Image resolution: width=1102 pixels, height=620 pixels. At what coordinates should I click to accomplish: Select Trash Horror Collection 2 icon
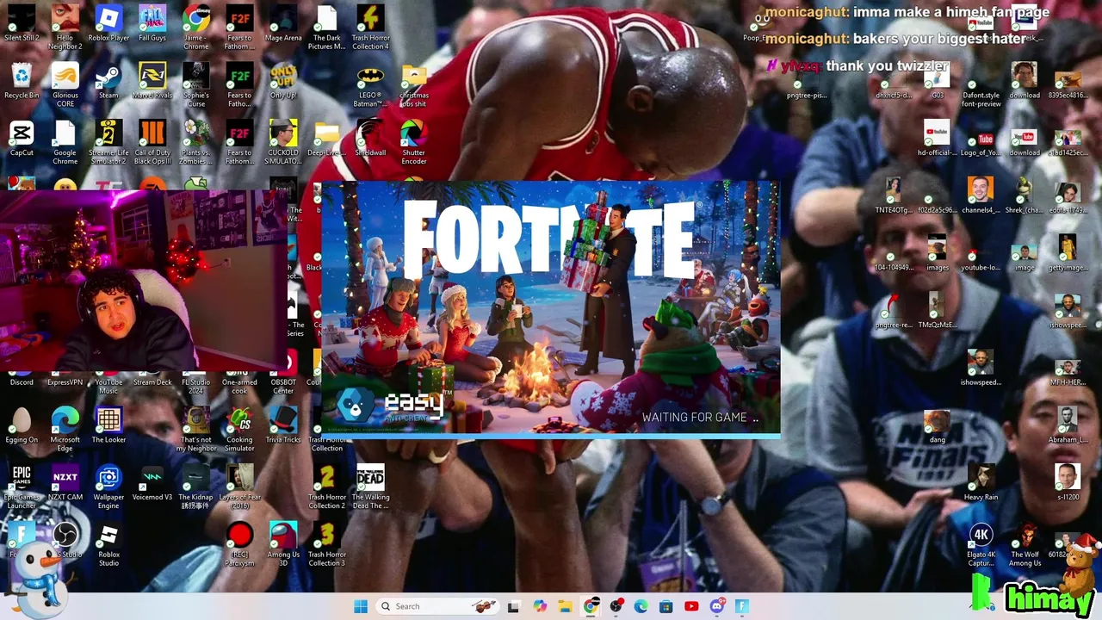point(327,486)
